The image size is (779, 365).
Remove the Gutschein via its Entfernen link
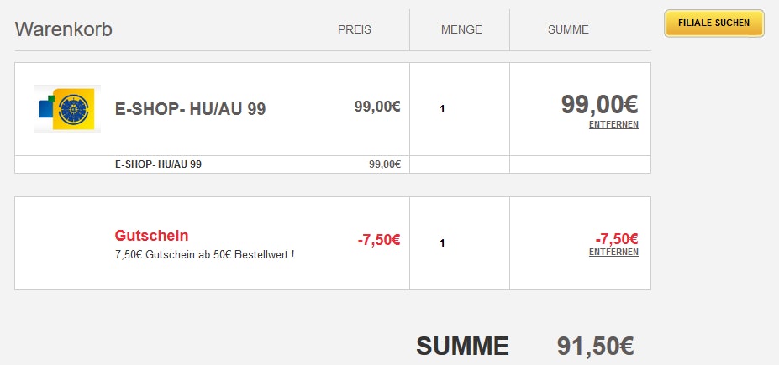(613, 252)
